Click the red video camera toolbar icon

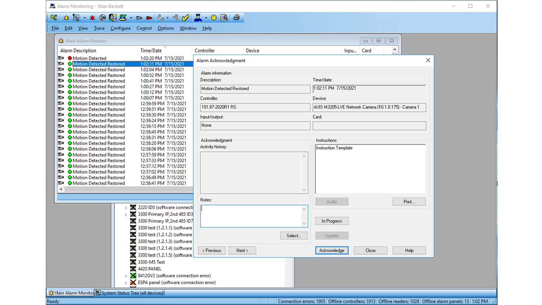(149, 18)
